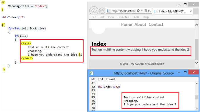This screenshot has width=200, height=112.
Task: Follow the Home link on the page
Action: click(126, 25)
